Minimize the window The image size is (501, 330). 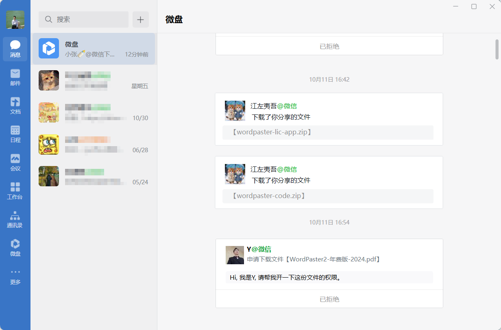456,6
